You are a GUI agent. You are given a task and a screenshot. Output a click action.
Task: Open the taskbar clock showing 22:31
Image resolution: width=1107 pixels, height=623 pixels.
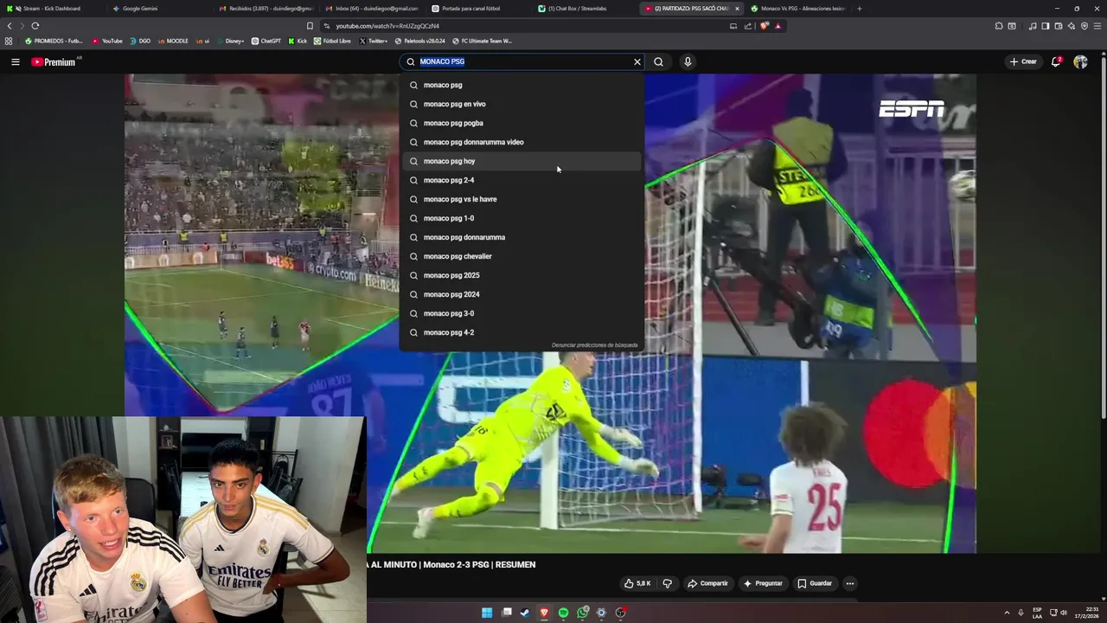[1088, 613]
